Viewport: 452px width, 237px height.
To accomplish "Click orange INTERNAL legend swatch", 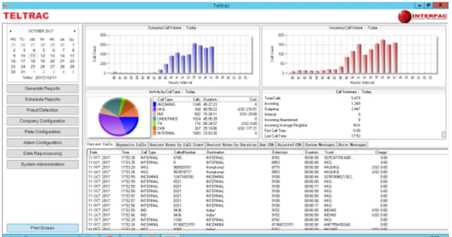I will (155, 133).
